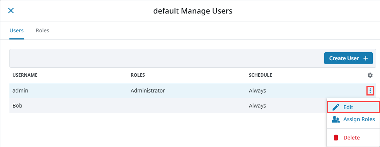The width and height of the screenshot is (380, 147).
Task: Click the Always schedule for Bob
Action: [x=257, y=106]
